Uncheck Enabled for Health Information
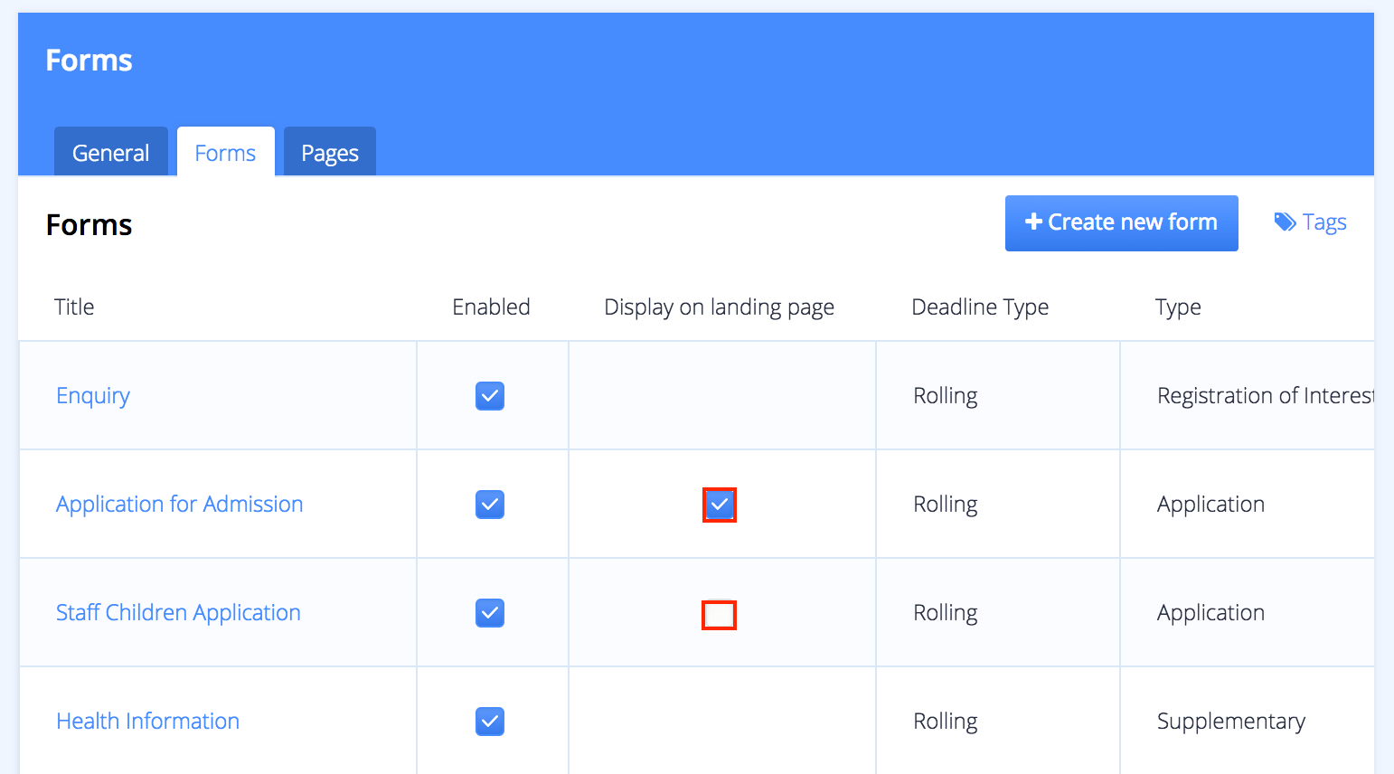Image resolution: width=1394 pixels, height=774 pixels. tap(490, 722)
